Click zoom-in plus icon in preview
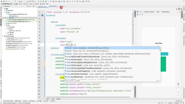The image size is (185, 104). pyautogui.click(x=178, y=87)
